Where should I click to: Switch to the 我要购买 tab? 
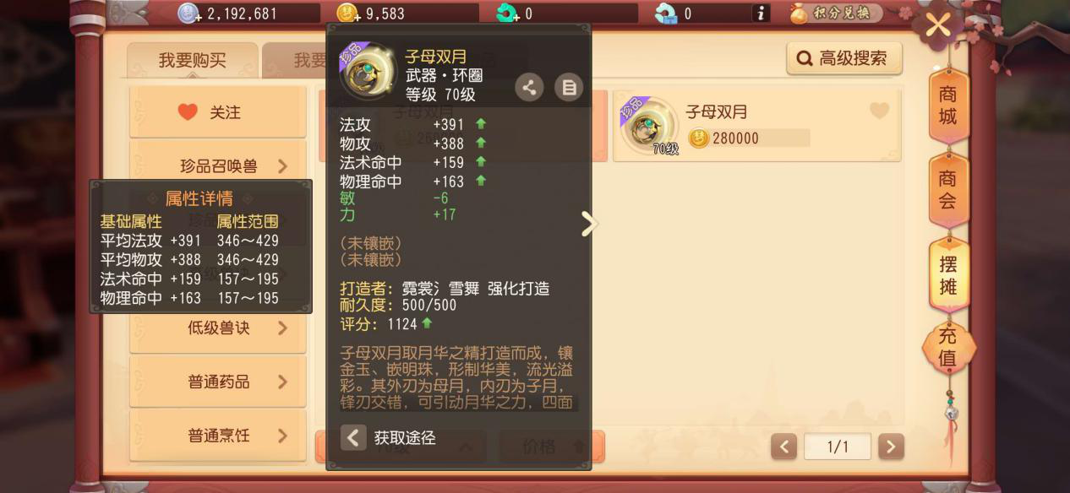(x=193, y=61)
